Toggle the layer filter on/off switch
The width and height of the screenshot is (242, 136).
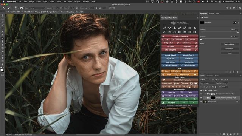click(228, 80)
